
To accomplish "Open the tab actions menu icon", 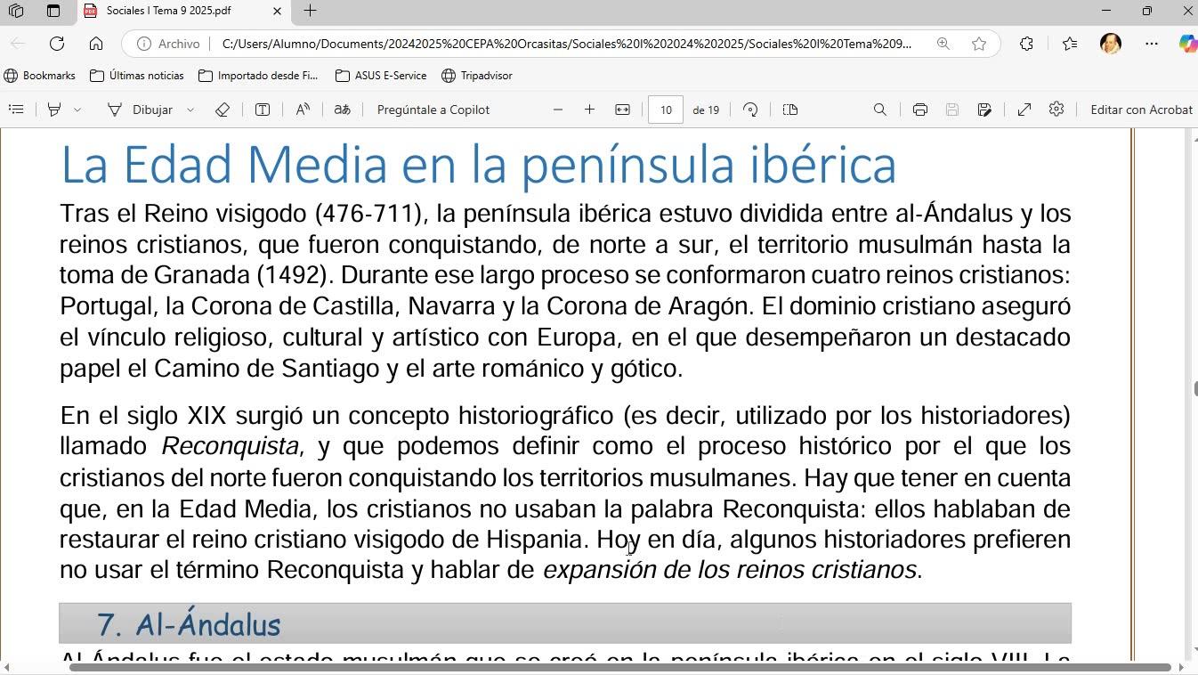I will [53, 11].
